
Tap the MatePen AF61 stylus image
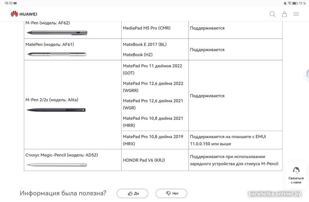(56, 54)
